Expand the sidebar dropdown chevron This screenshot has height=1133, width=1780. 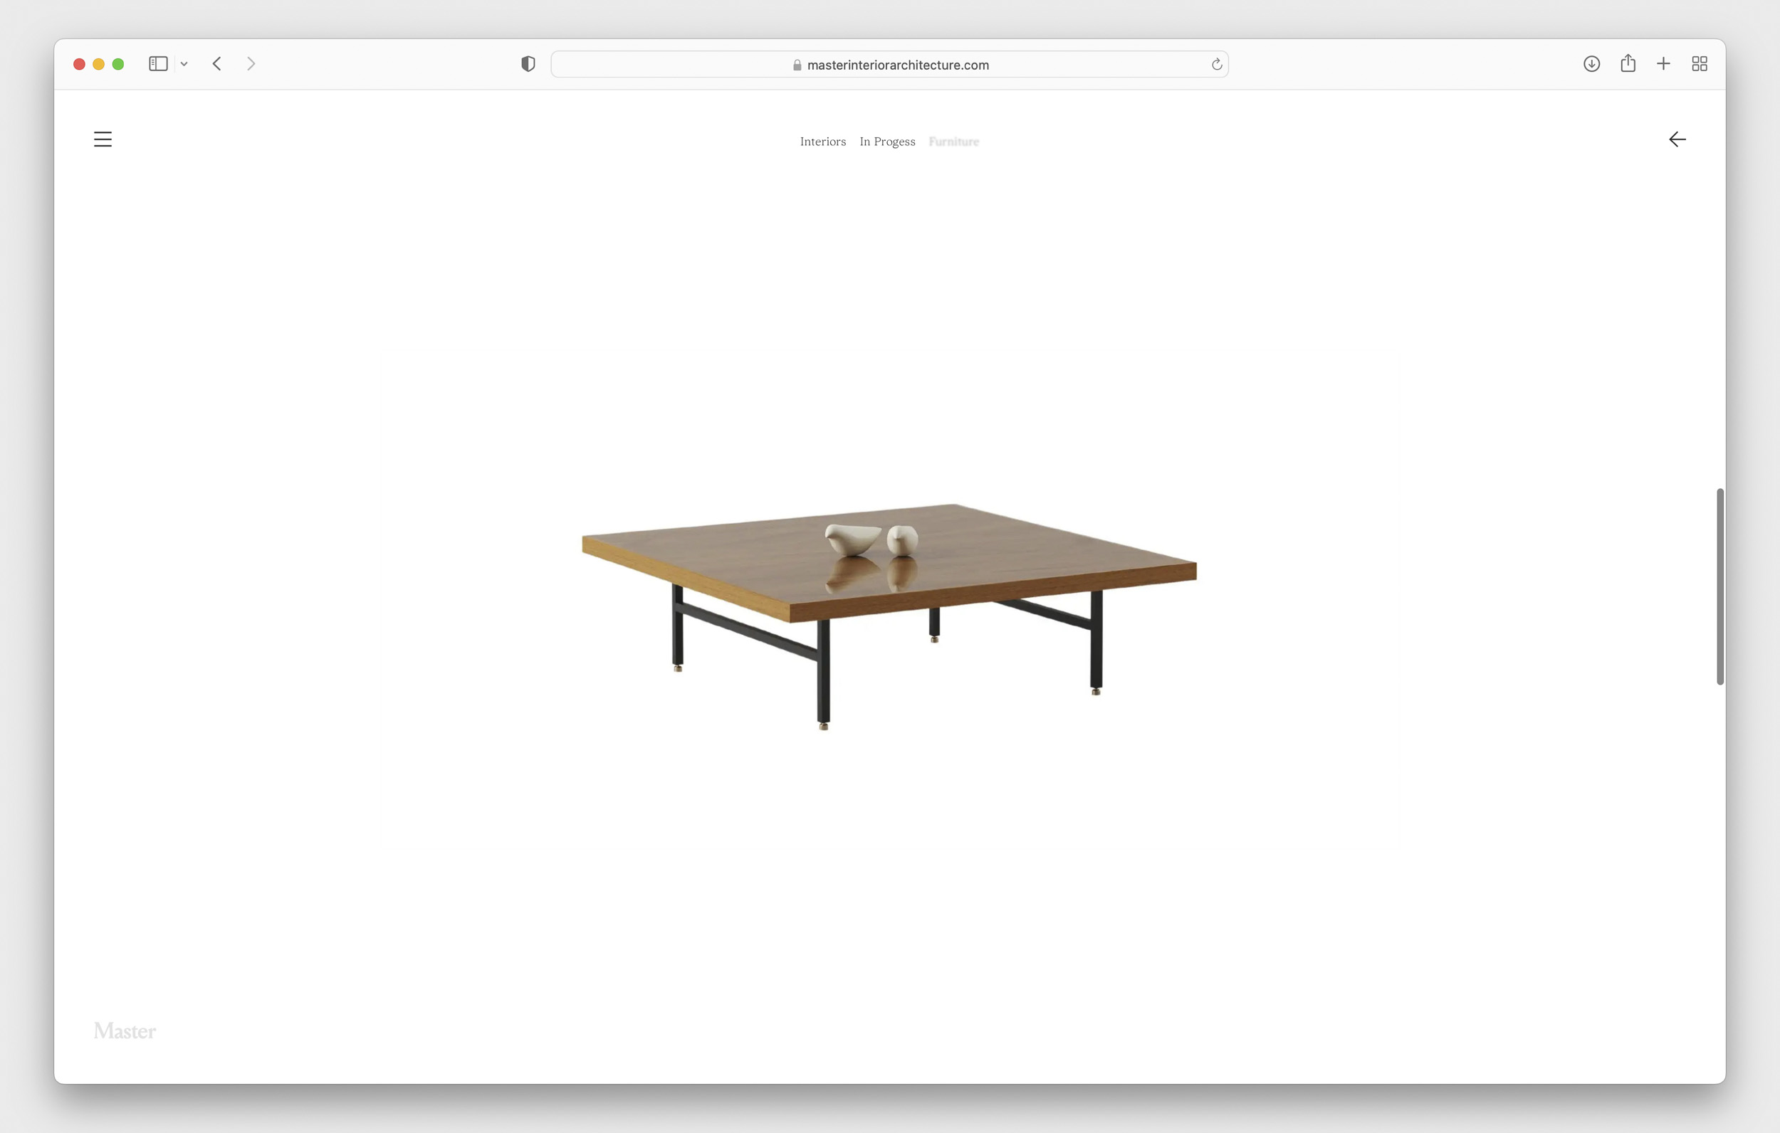tap(184, 64)
